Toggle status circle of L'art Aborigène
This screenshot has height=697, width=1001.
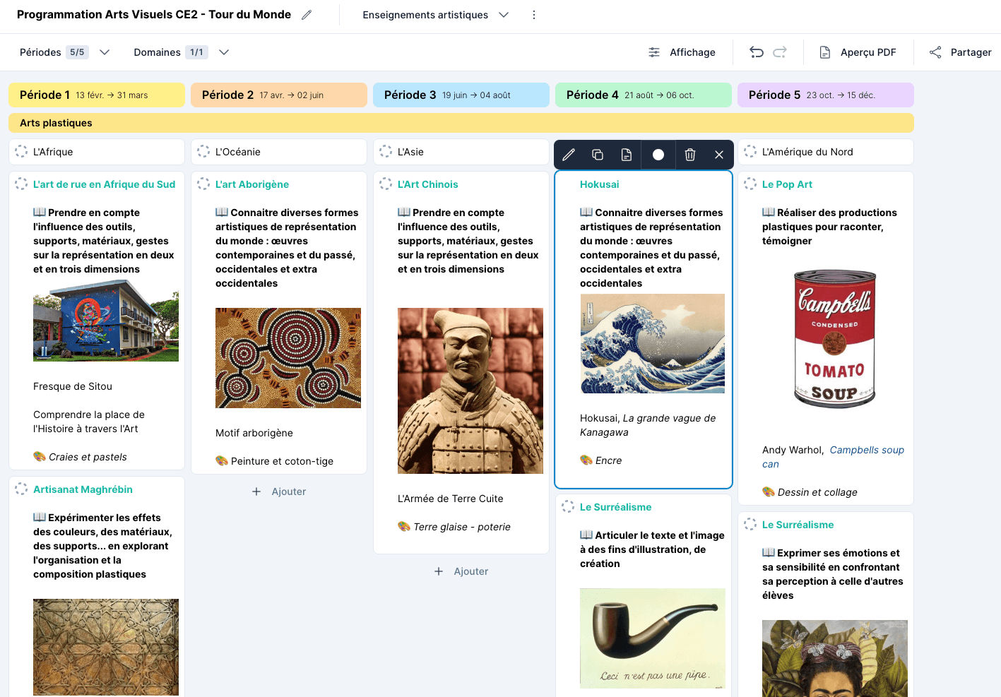click(203, 184)
